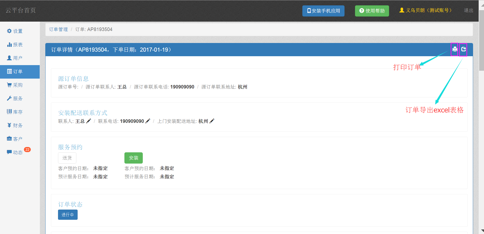
Task: Edit delivery address 杭州 pencil icon
Action: 212,121
